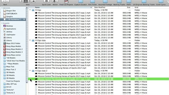Select highlighted copy 3.mp4 in !0 Gigs copy 2
Screen dimensions: 169x95
coord(98,79)
